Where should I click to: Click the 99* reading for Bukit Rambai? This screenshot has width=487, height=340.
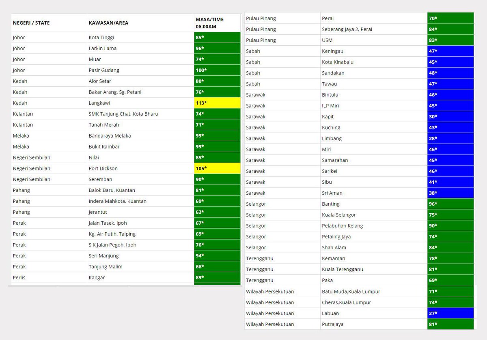pos(217,147)
